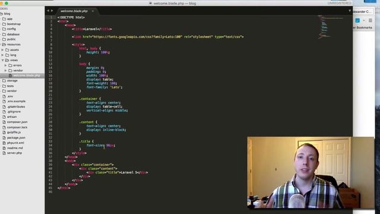Open the .env.example file
The height and width of the screenshot is (214, 380).
tap(16, 102)
